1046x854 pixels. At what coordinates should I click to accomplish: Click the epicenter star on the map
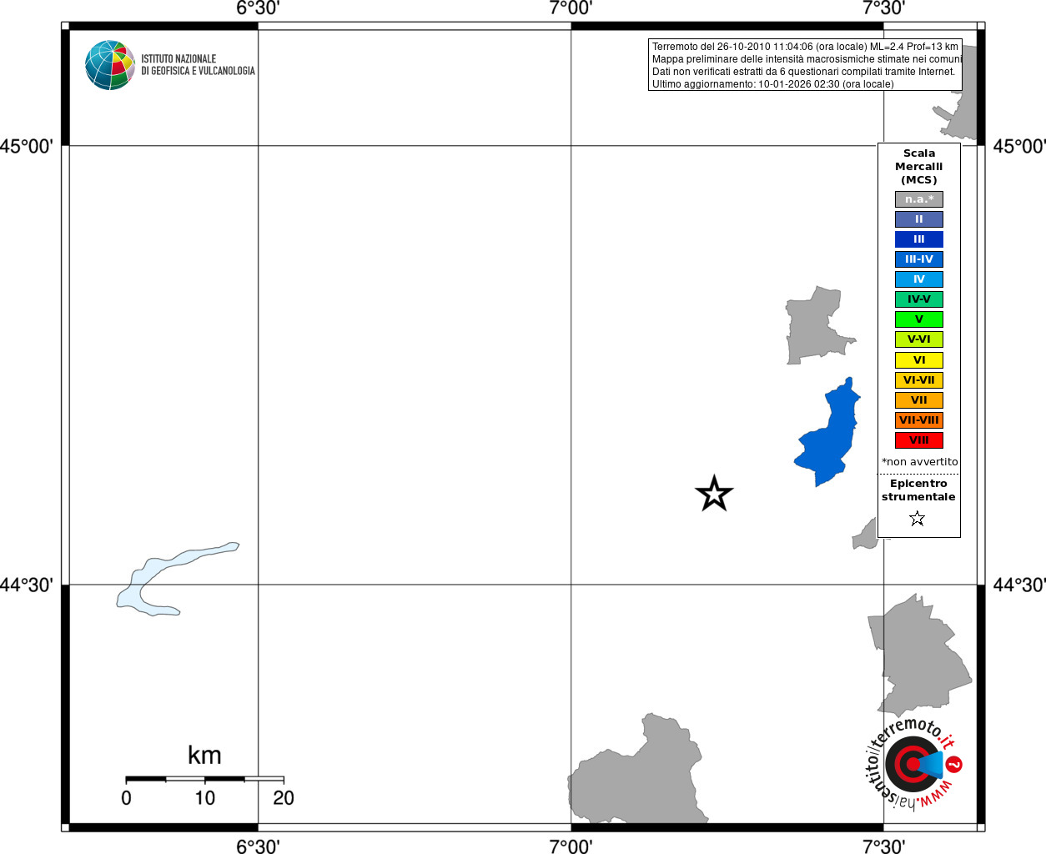coord(714,494)
